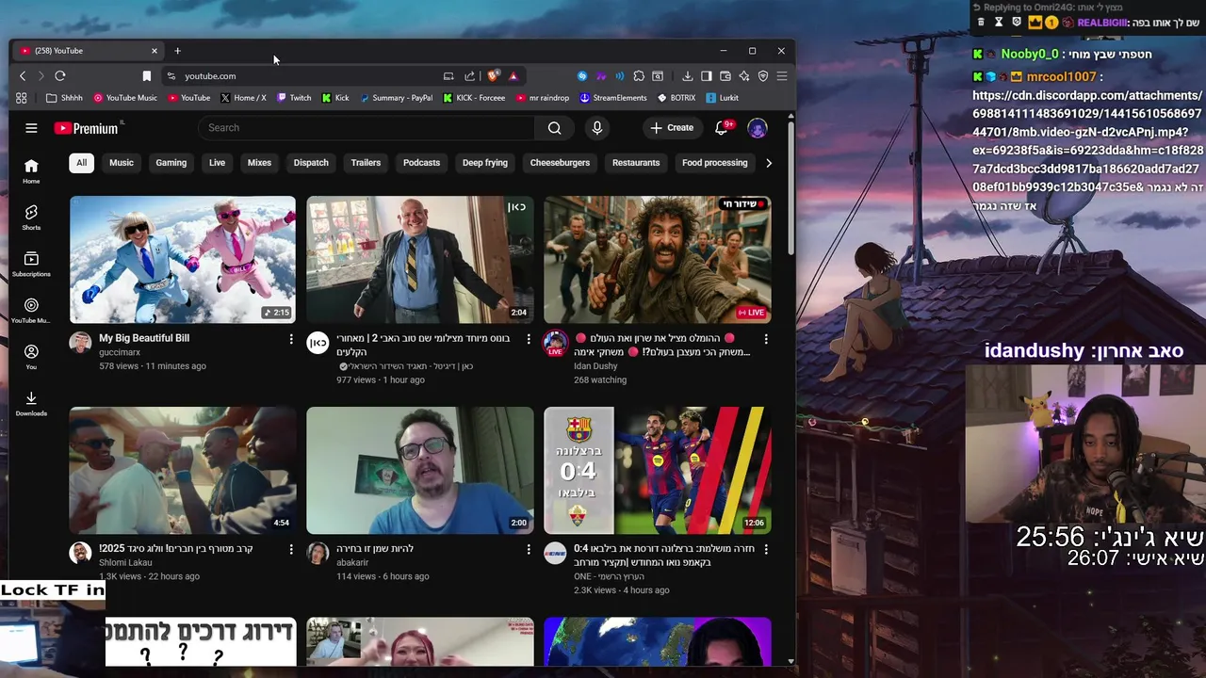This screenshot has width=1206, height=678.
Task: Click the YouTube Premium logo
Action: [87, 128]
